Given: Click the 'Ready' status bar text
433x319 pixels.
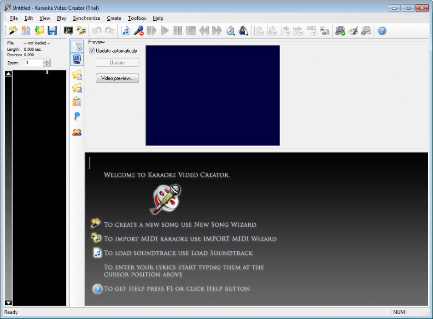Looking at the screenshot, I should coord(11,312).
